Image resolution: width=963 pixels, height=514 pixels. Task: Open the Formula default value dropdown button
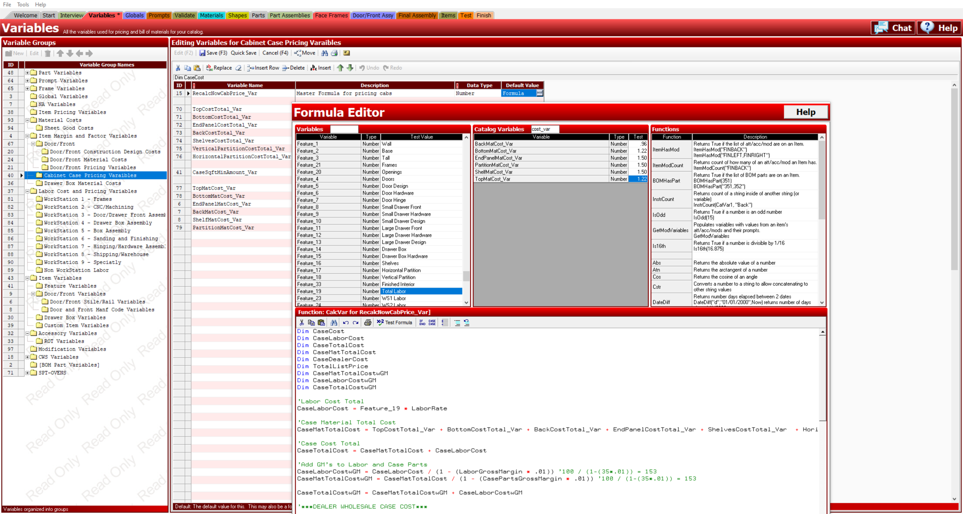tap(540, 93)
